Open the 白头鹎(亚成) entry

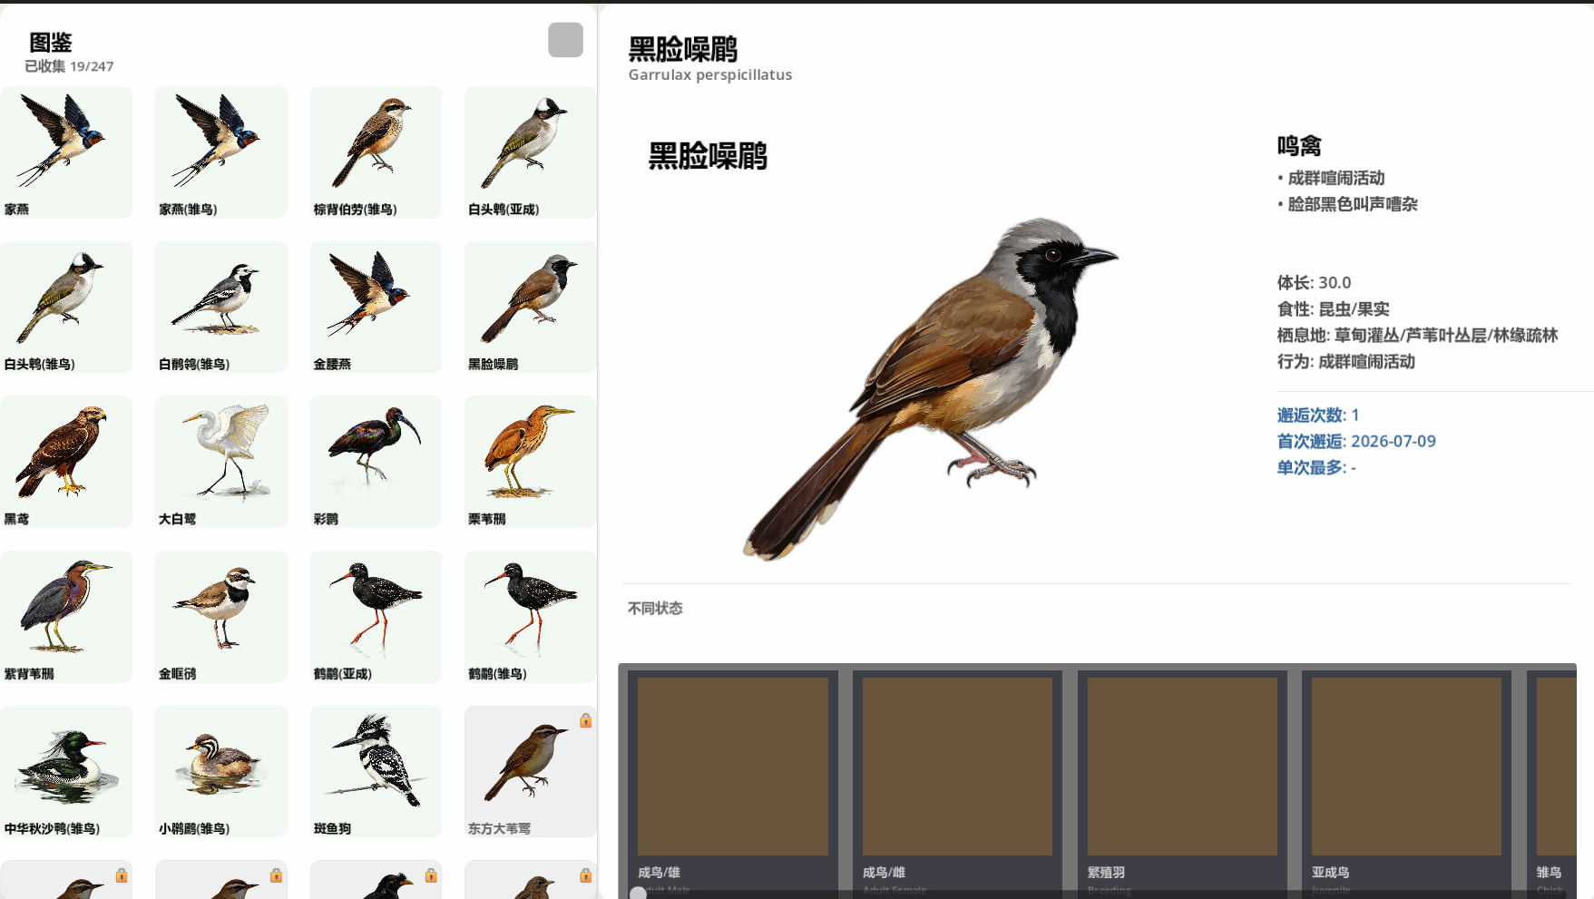coord(531,152)
